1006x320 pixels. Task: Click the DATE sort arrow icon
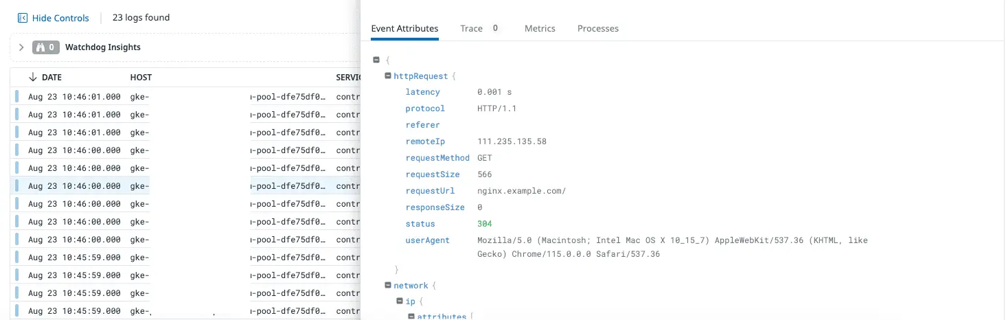(x=32, y=78)
